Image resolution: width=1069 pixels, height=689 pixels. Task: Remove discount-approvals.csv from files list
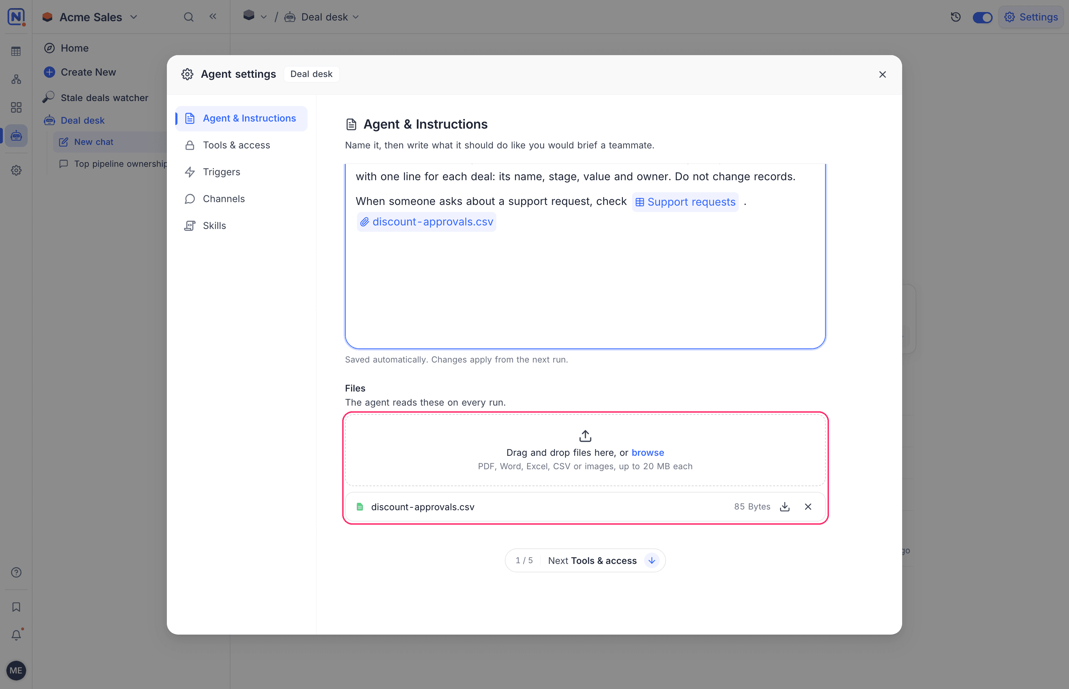(x=808, y=506)
